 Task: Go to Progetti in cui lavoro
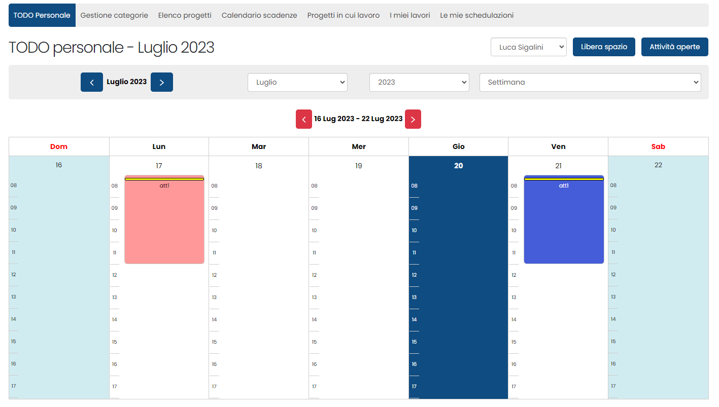[343, 15]
